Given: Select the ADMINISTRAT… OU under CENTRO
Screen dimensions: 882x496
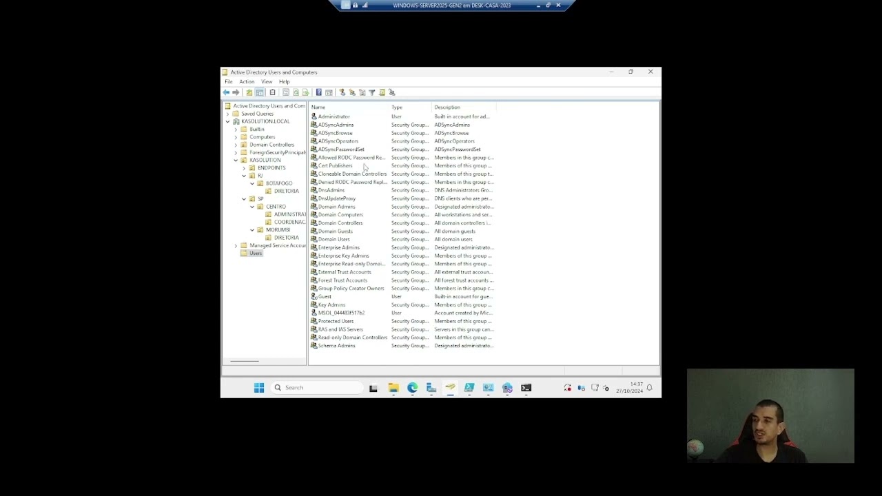Looking at the screenshot, I should [289, 214].
